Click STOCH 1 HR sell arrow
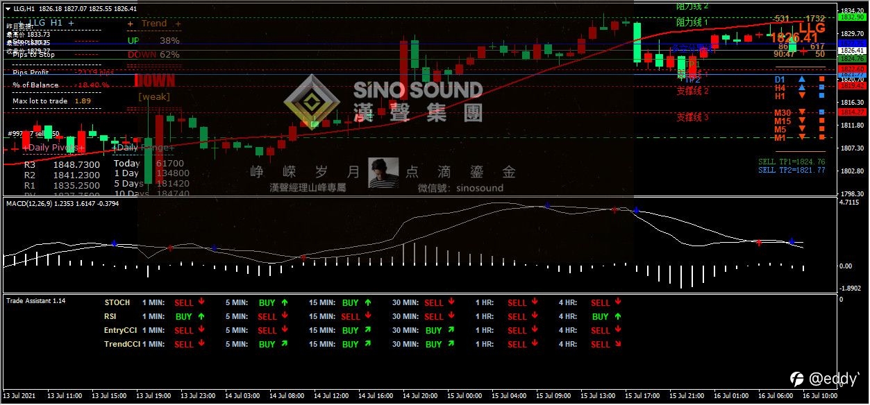This screenshot has width=870, height=405. pos(534,302)
